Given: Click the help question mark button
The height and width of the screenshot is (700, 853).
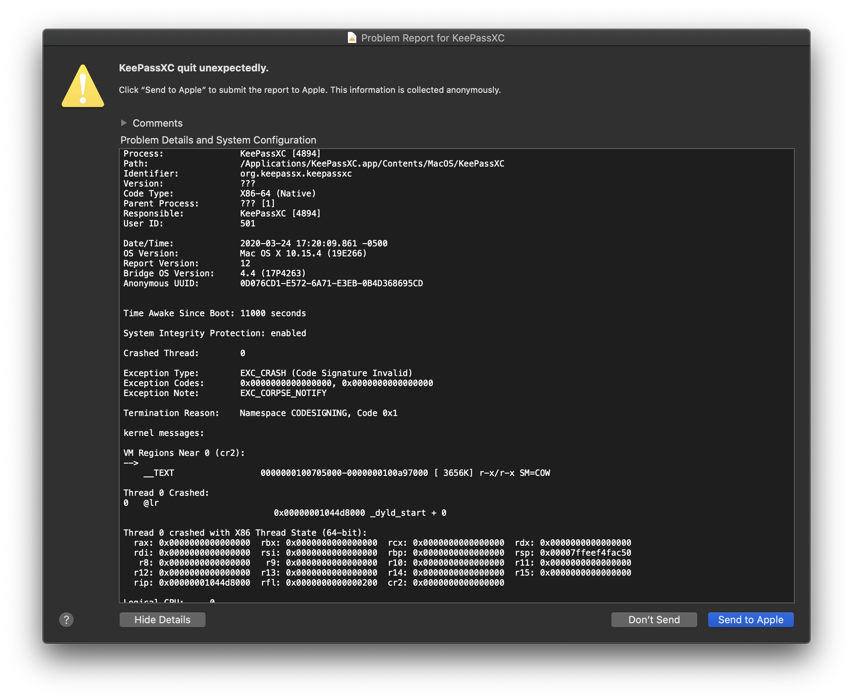Looking at the screenshot, I should click(66, 619).
